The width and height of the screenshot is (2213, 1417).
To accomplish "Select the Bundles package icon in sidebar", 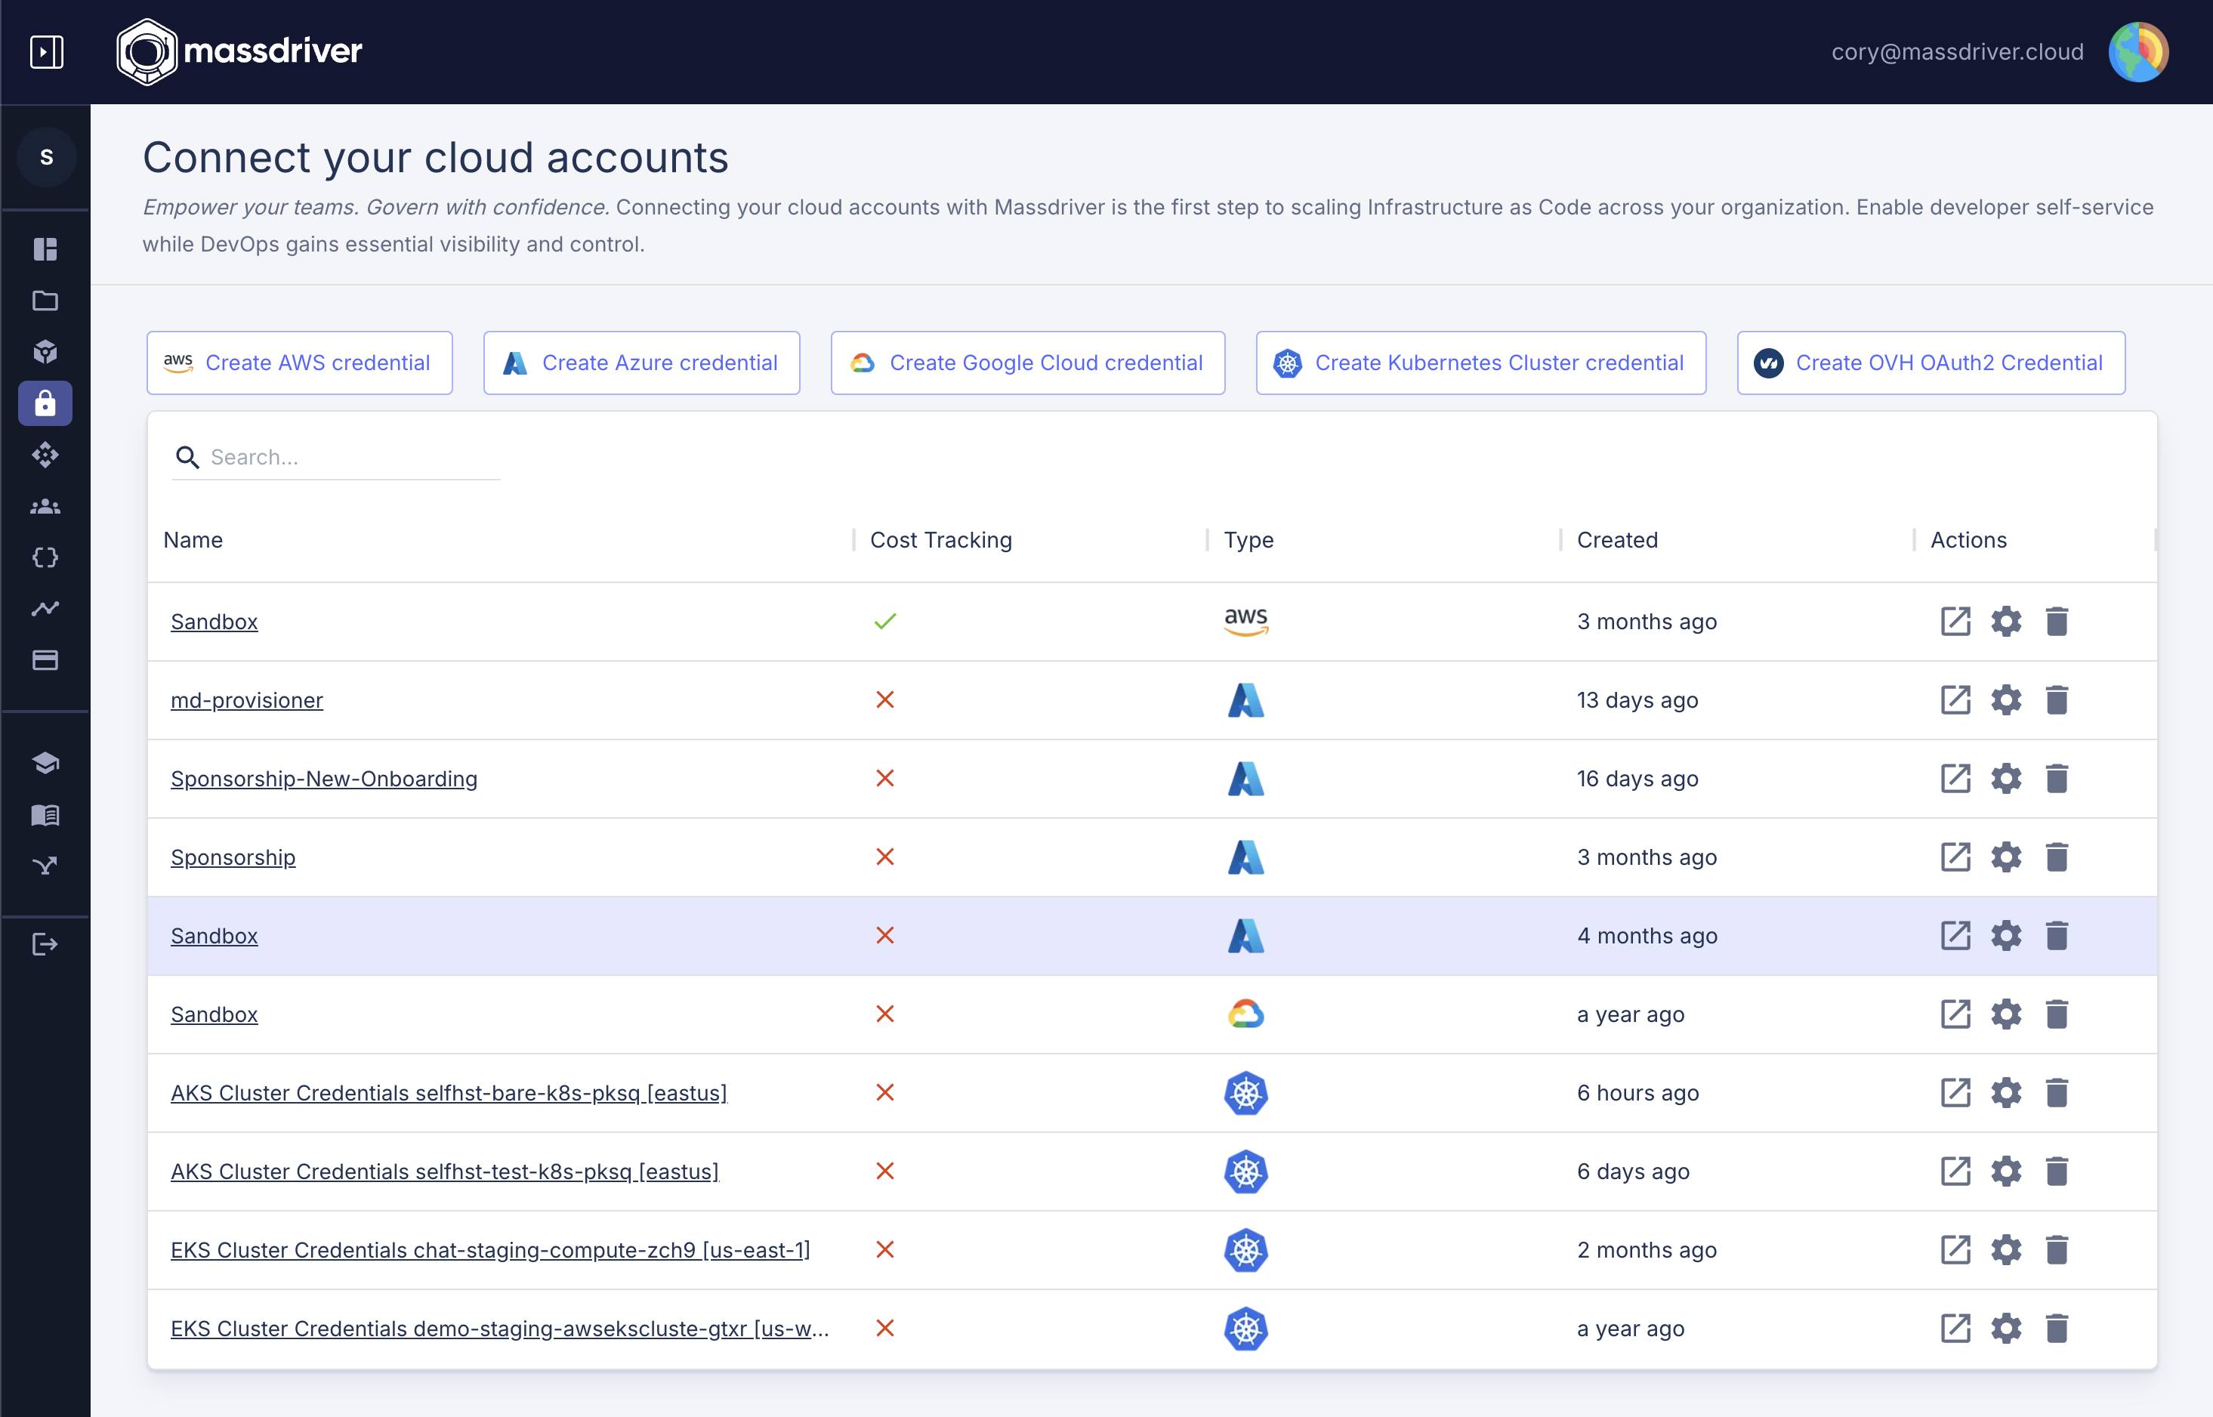I will click(45, 353).
